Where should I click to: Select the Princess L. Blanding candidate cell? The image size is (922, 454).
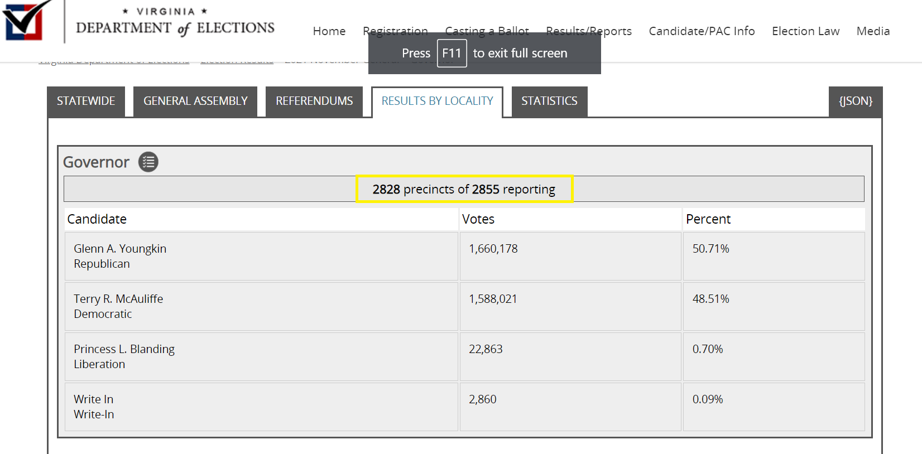click(261, 357)
